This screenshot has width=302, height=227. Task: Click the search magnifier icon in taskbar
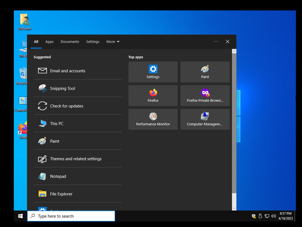33,216
